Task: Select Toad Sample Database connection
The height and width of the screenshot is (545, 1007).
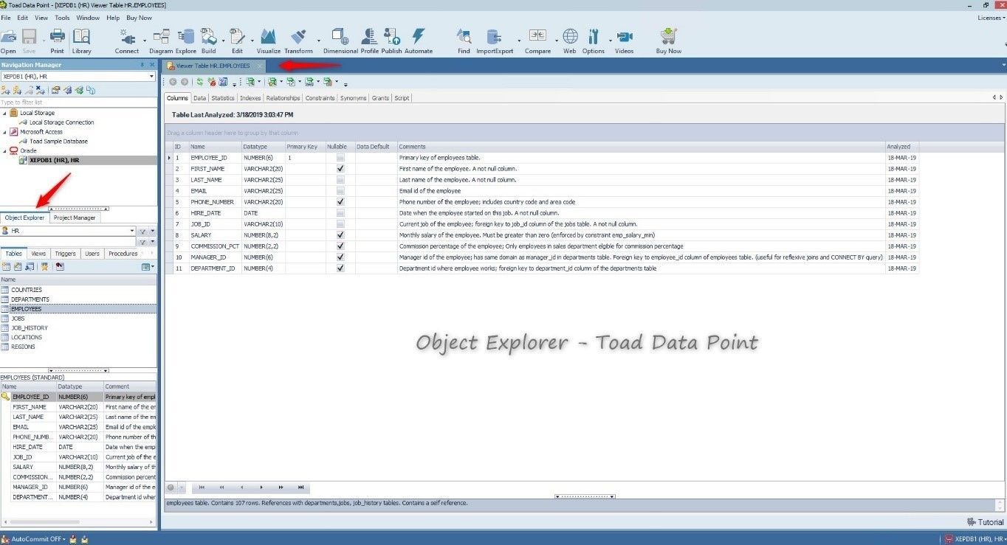Action: 58,142
